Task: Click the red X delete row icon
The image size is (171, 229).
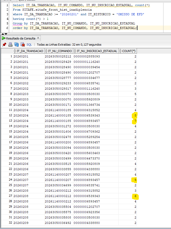Action: pos(23,45)
